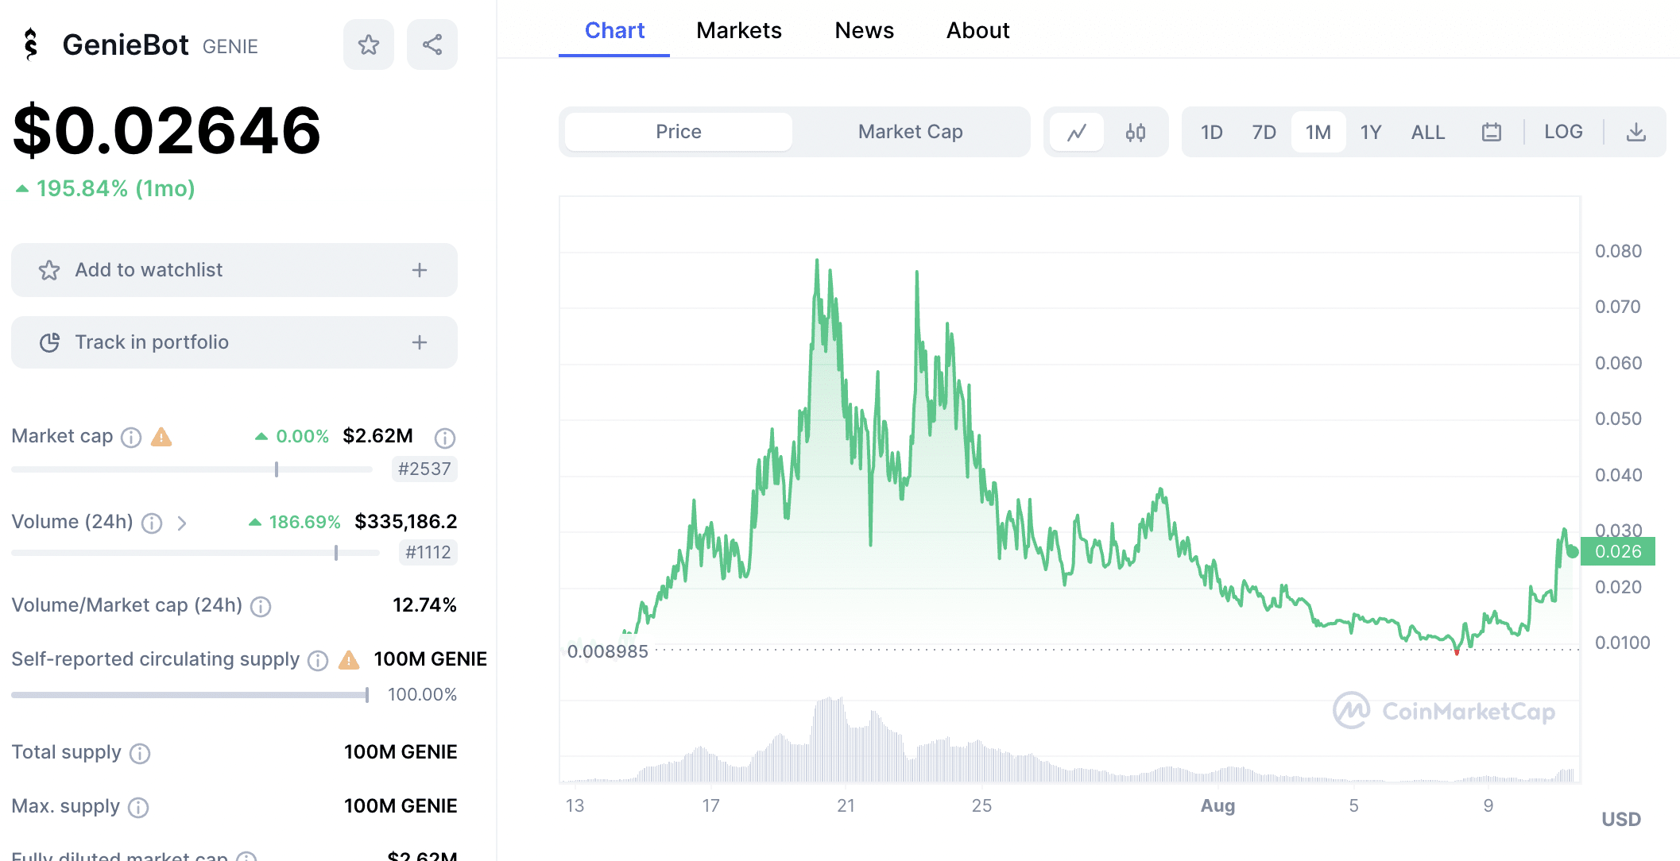The image size is (1680, 861).
Task: Open the Total supply info icon
Action: click(140, 753)
